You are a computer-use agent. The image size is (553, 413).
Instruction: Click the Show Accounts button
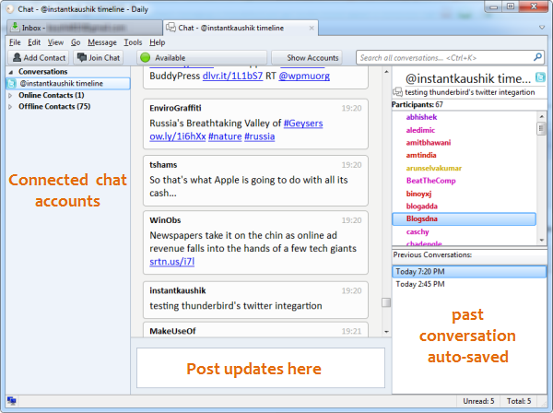tap(312, 58)
